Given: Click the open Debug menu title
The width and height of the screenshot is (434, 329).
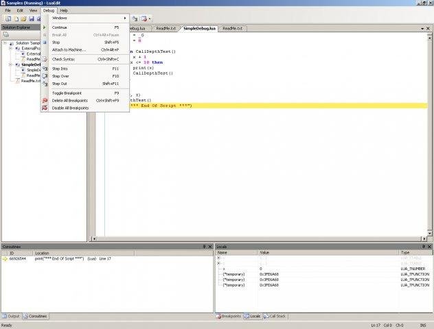Looking at the screenshot, I should click(x=49, y=10).
